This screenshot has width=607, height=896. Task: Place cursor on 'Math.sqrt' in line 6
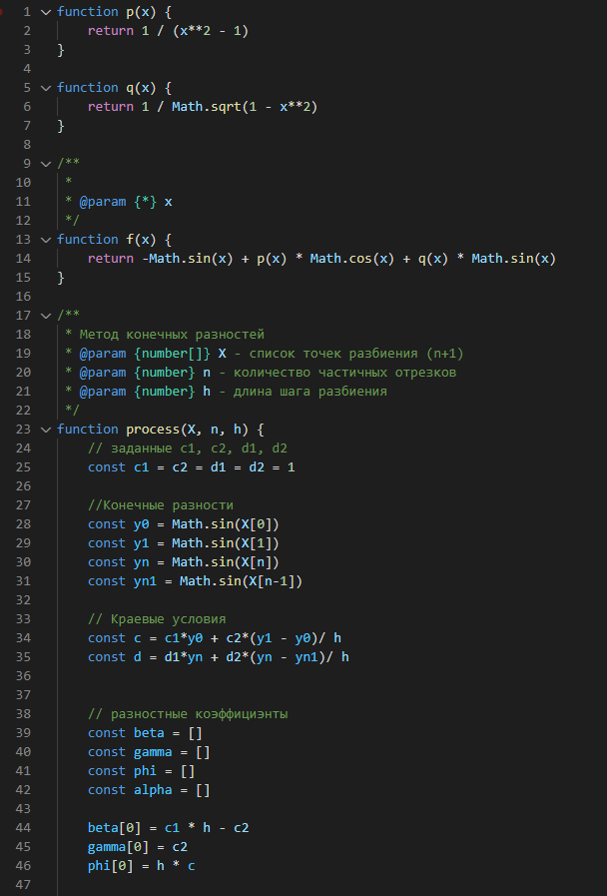[206, 107]
